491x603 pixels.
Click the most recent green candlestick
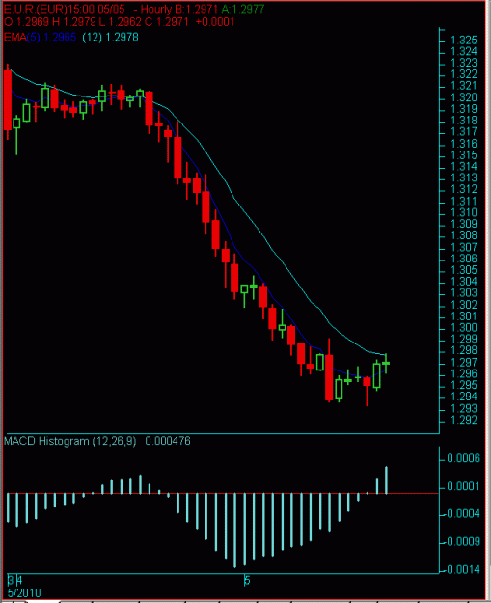386,363
